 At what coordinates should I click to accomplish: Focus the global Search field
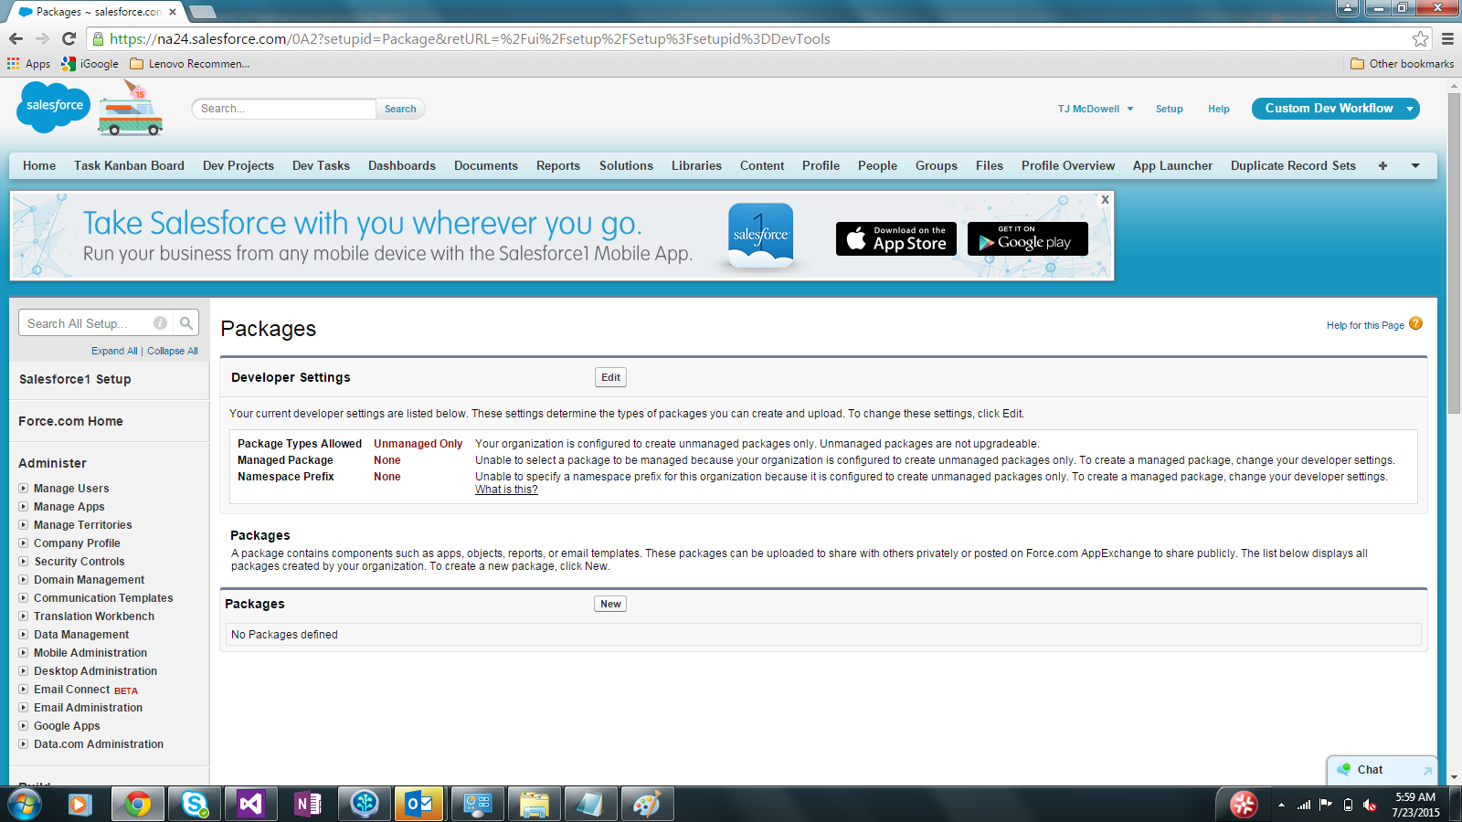pyautogui.click(x=284, y=109)
